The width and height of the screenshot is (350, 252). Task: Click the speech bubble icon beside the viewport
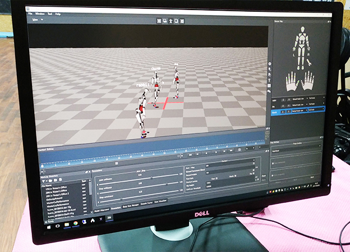click(x=269, y=91)
